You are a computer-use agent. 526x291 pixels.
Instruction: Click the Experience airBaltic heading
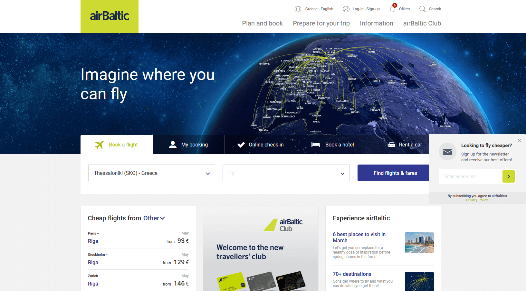pyautogui.click(x=361, y=218)
